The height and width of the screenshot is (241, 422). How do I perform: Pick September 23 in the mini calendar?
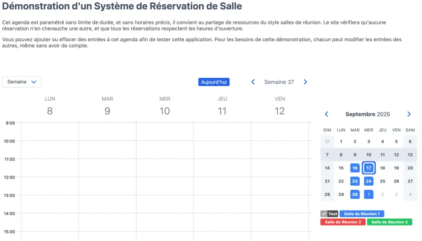(x=355, y=181)
